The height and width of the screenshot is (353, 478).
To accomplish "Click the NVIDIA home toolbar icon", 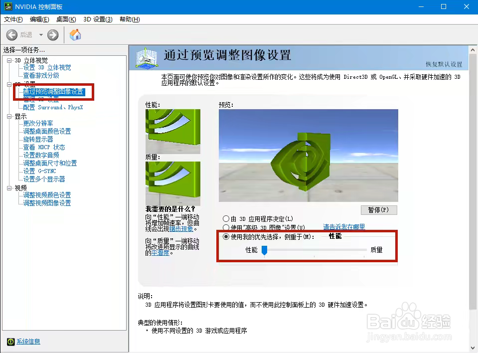I will click(75, 35).
